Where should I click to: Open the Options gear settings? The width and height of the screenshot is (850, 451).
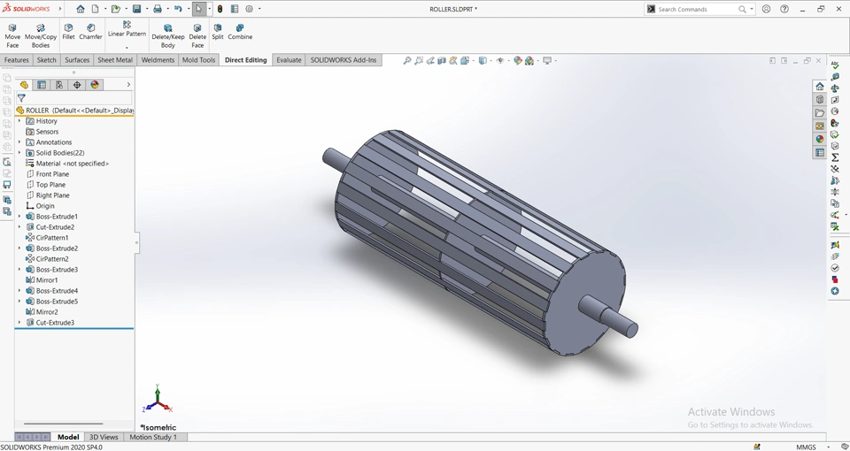tap(250, 9)
